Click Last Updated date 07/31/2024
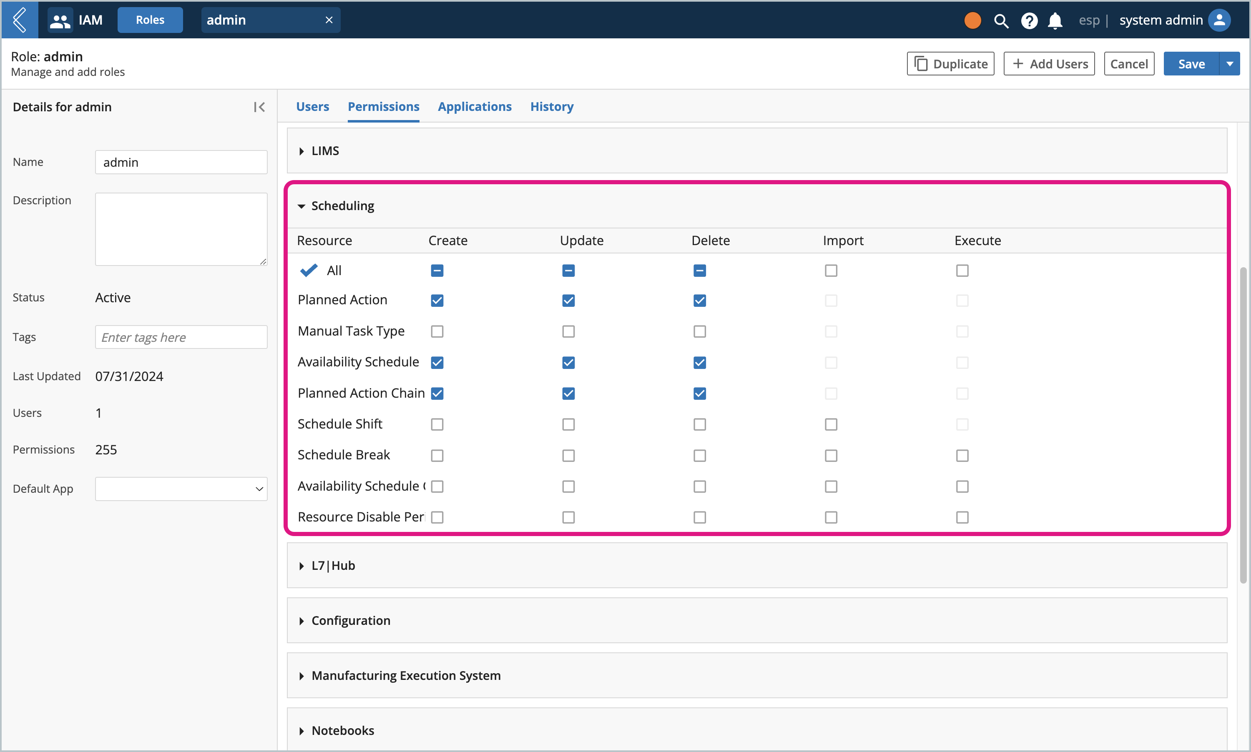 point(129,376)
